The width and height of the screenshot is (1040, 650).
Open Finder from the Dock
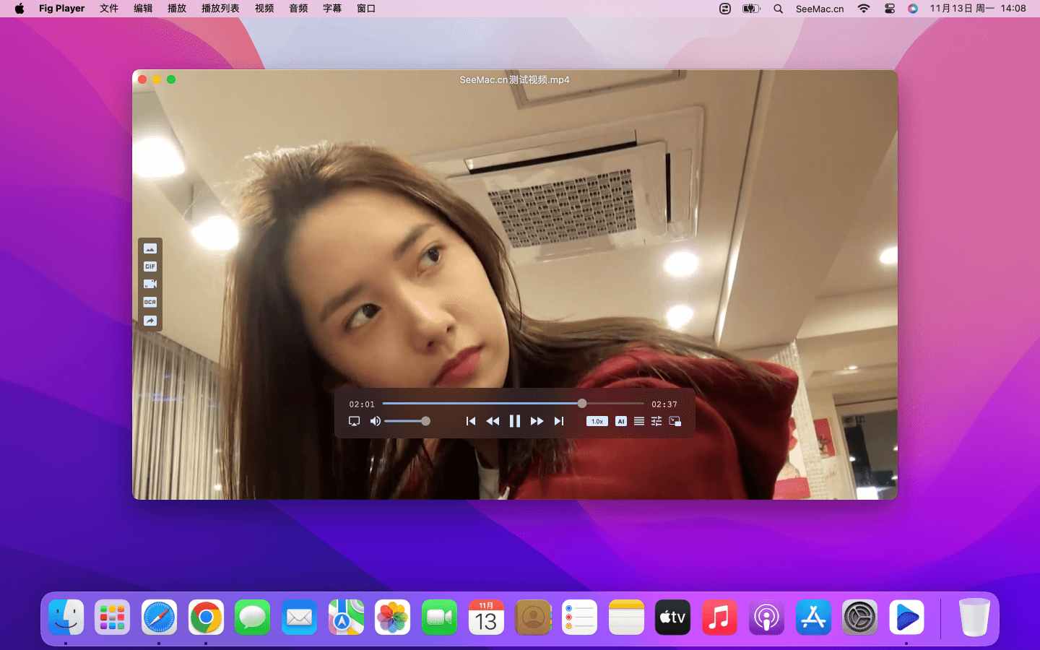66,617
